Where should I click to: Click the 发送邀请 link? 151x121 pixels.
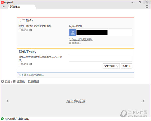(x=75, y=43)
